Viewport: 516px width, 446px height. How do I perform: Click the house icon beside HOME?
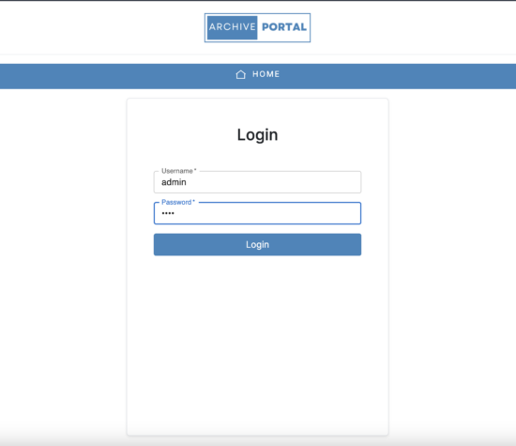coord(240,74)
